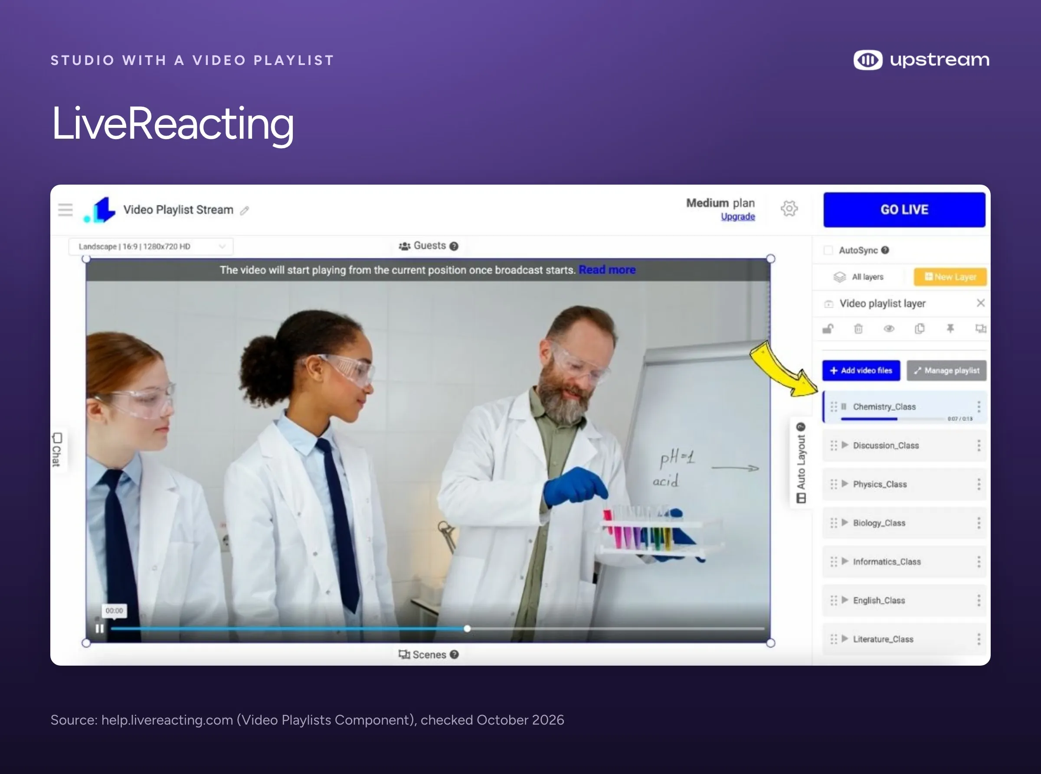Open AutoSync help question mark
The width and height of the screenshot is (1041, 774).
point(885,250)
